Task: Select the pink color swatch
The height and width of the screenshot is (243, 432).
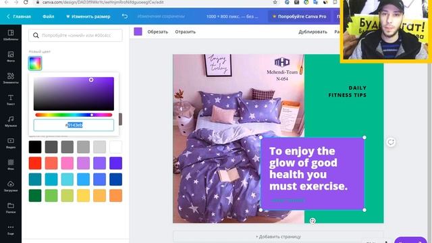Action: tap(67, 163)
